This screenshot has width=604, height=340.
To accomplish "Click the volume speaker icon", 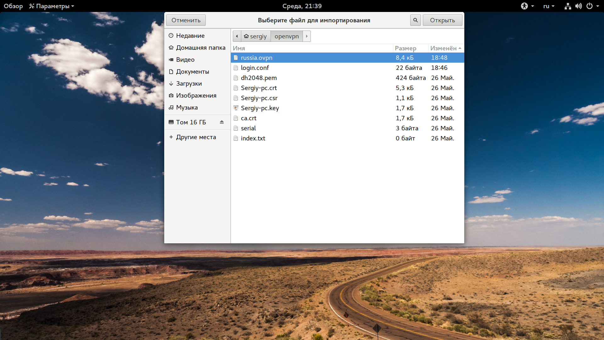I will [578, 6].
